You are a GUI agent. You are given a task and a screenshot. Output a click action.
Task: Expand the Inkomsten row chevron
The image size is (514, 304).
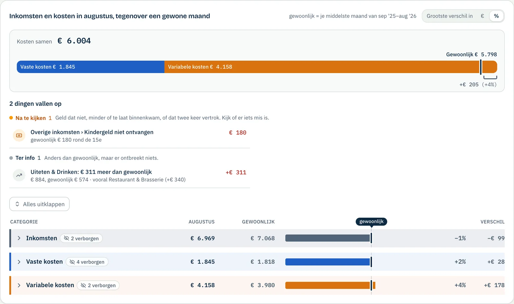tap(19, 238)
